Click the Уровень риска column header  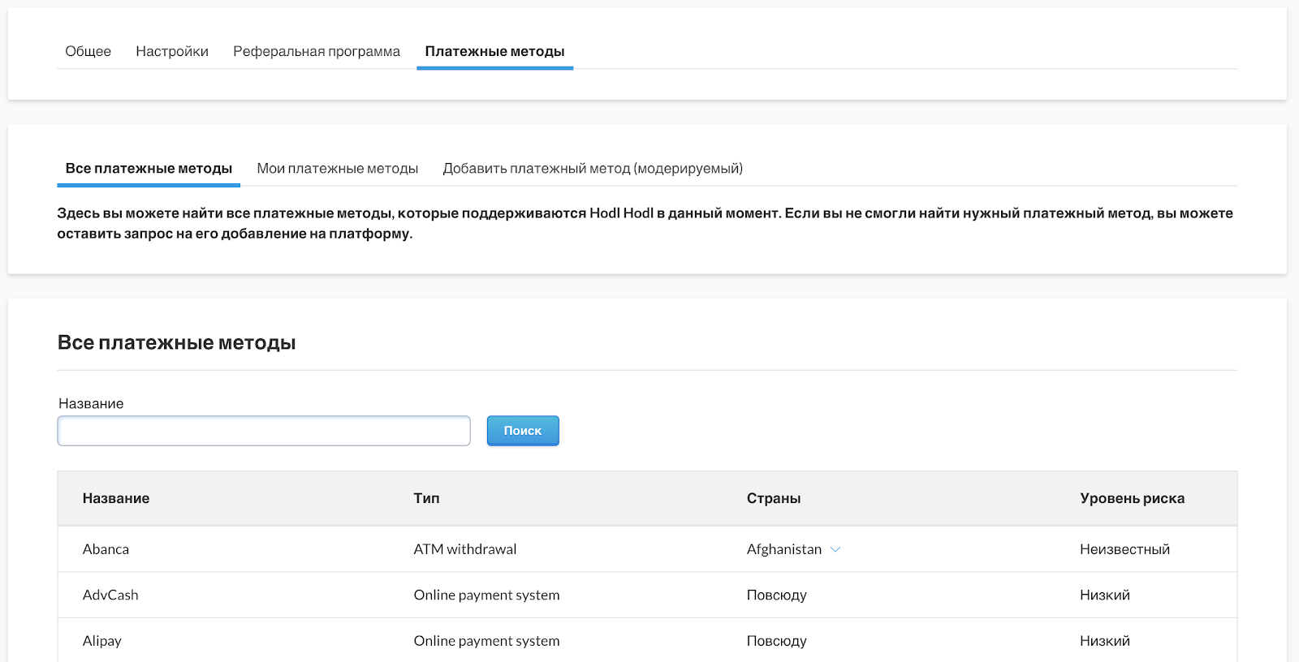coord(1132,498)
